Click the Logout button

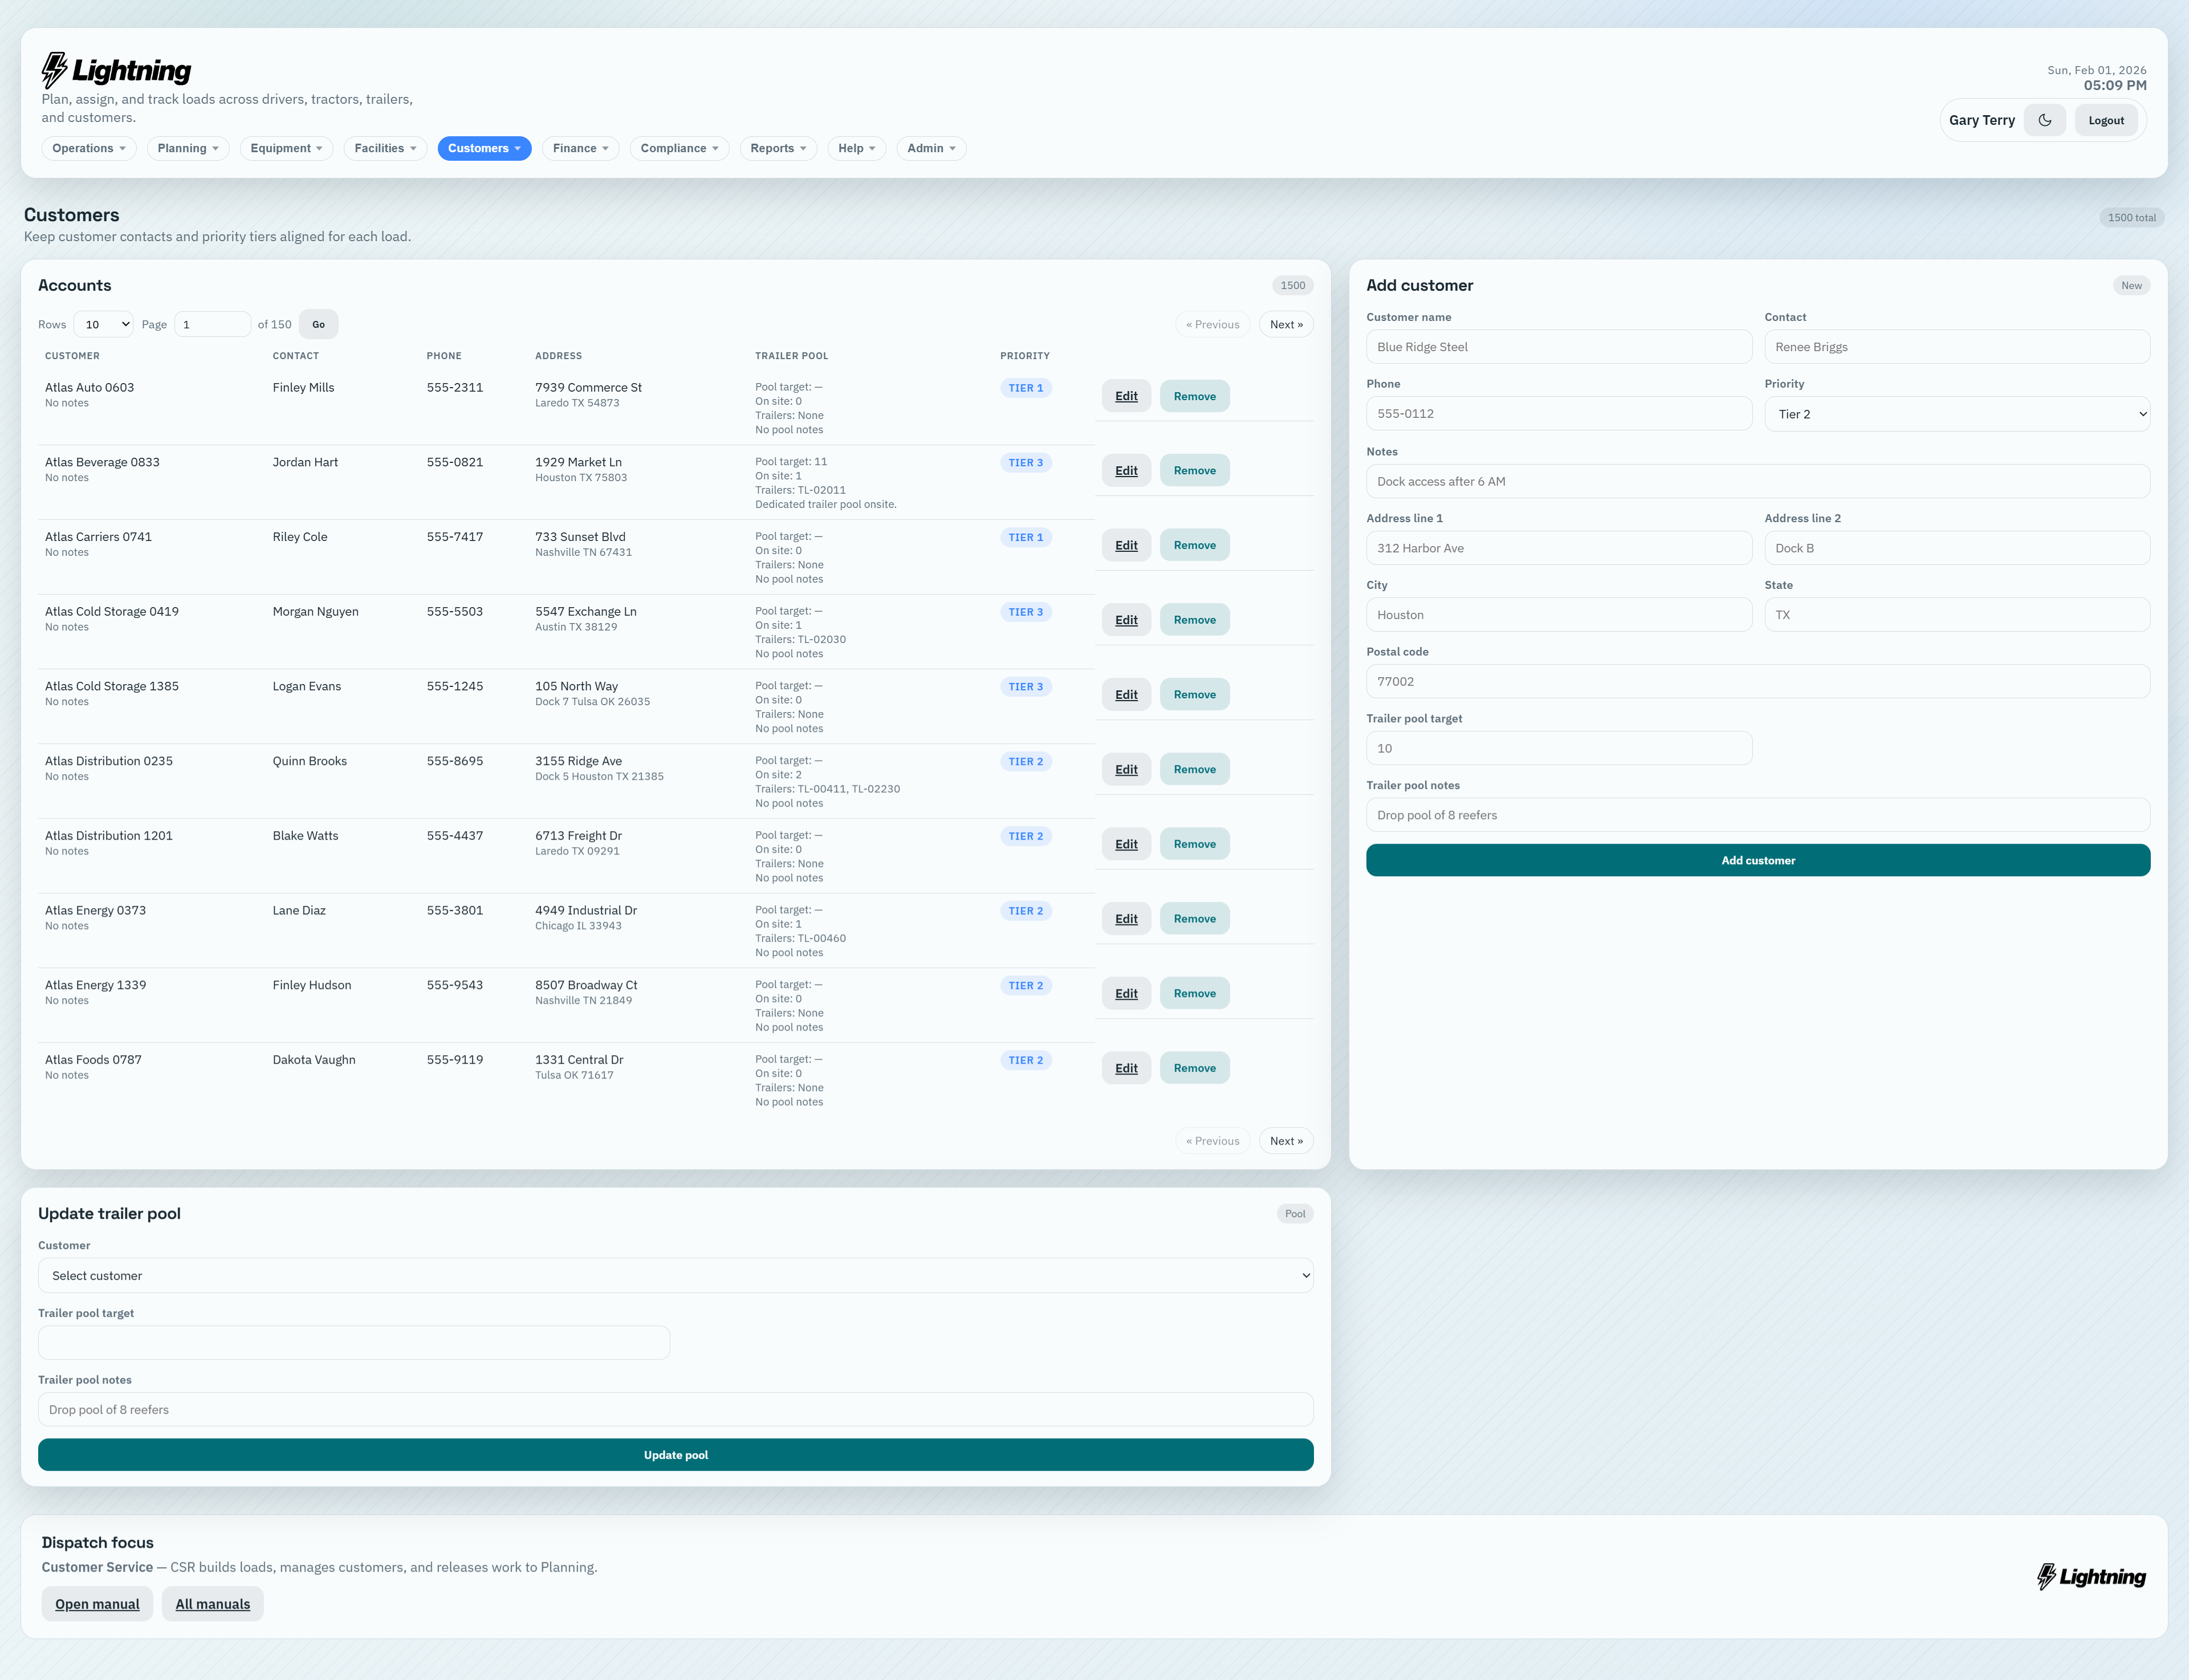[x=2106, y=119]
